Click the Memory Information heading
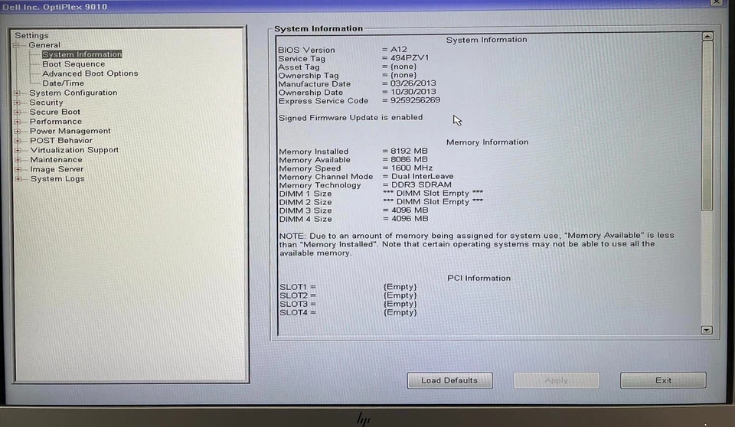The height and width of the screenshot is (427, 735). 487,142
